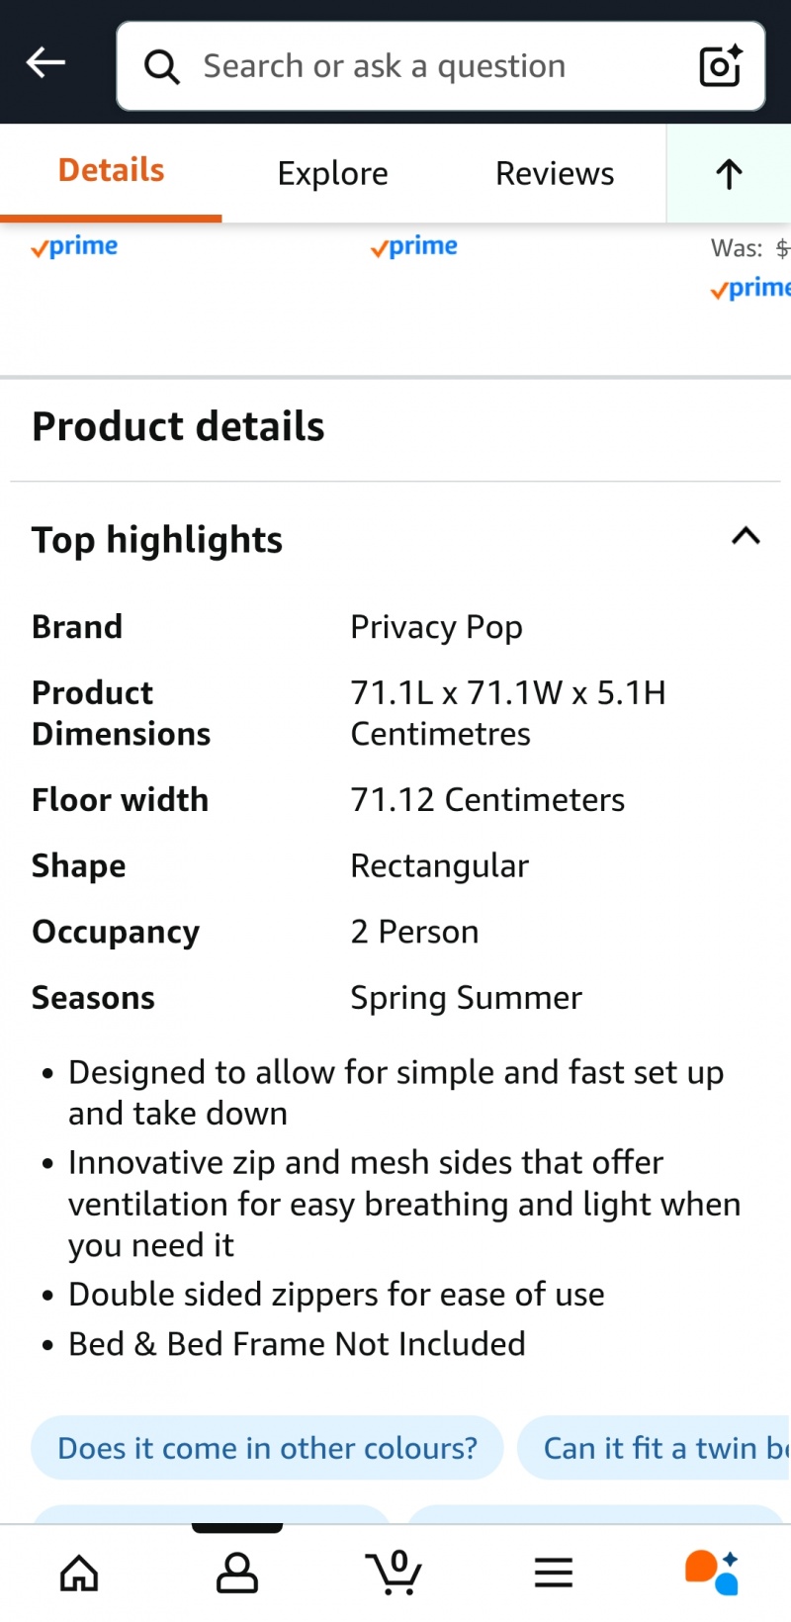Screen dimensions: 791x1622
Task: Tap the middle prime badge
Action: 414,246
